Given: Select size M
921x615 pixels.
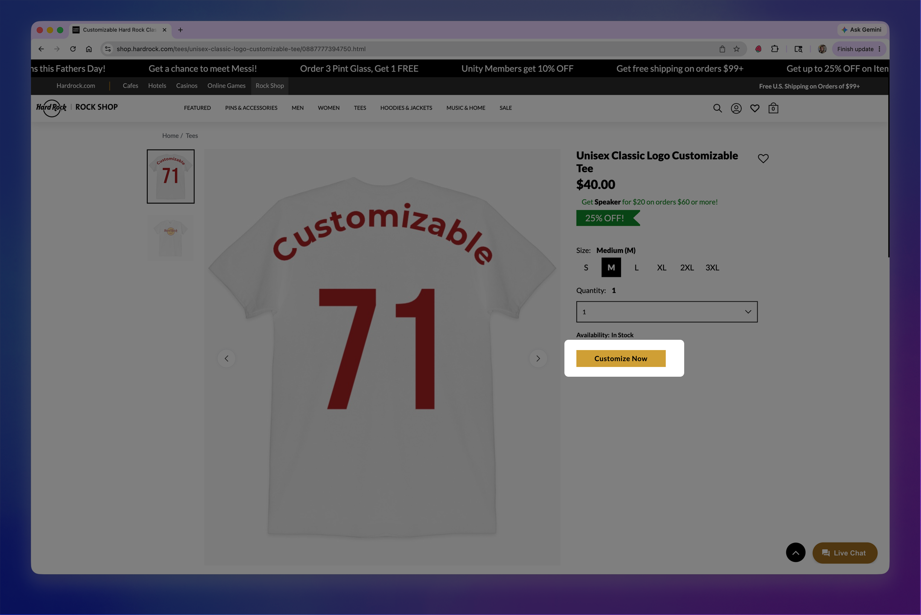Looking at the screenshot, I should (611, 268).
